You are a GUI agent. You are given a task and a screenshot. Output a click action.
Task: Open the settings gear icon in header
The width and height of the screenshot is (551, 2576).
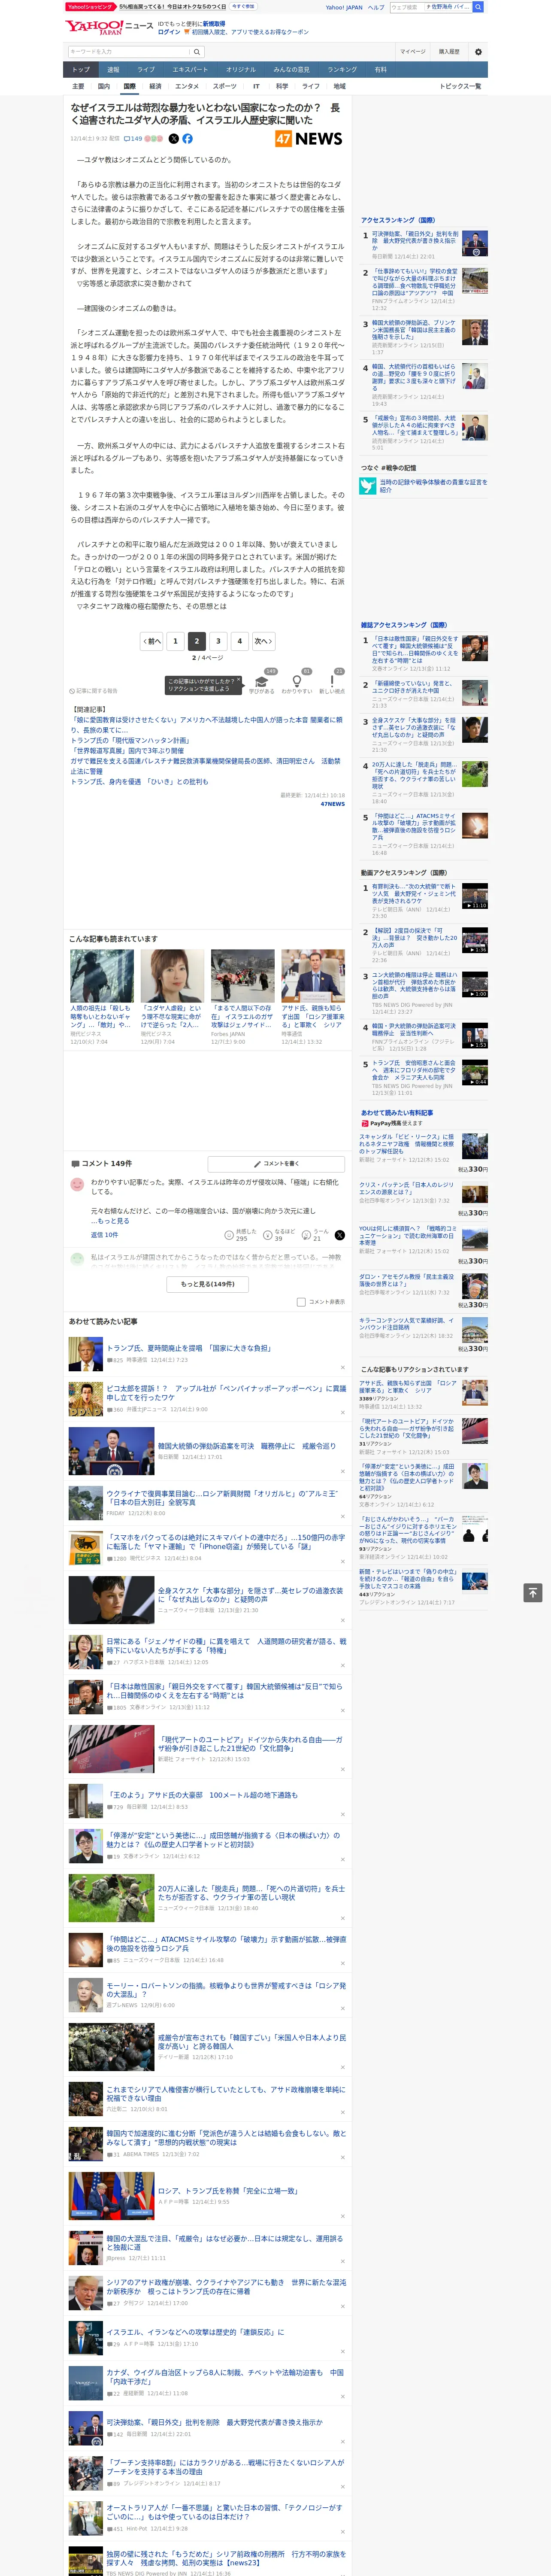click(x=478, y=52)
